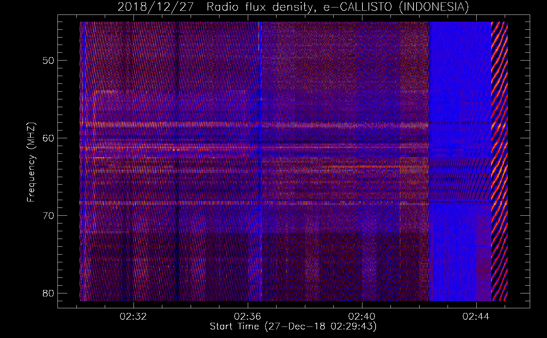Click the 60 MHz frequency tick label
547x338 pixels.
click(48, 138)
